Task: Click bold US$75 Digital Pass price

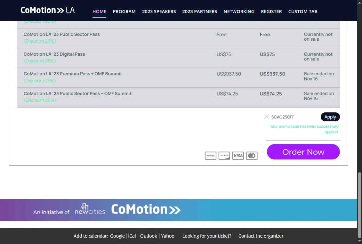Action: pyautogui.click(x=267, y=54)
